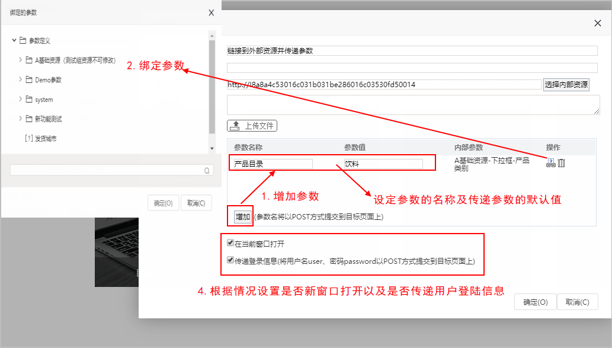Click 取消(C) in 绑定的参数 dialog
The height and width of the screenshot is (348, 612).
tap(196, 203)
